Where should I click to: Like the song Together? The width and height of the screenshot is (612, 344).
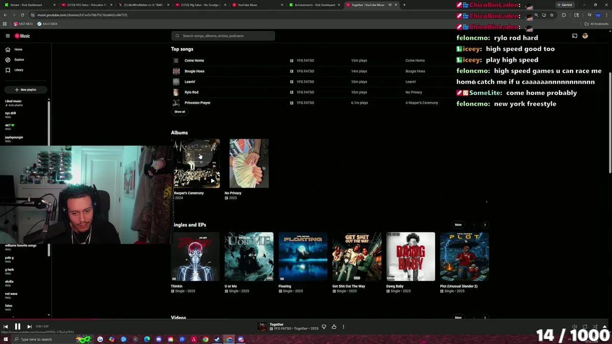[x=334, y=327]
